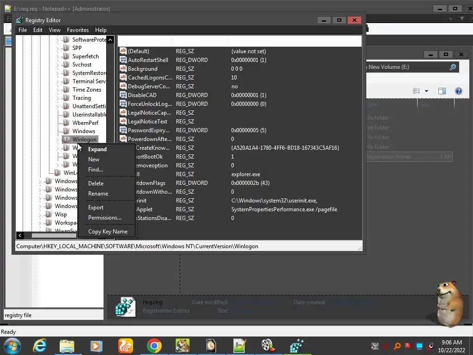Click the Explorer help question mark icon

(459, 91)
